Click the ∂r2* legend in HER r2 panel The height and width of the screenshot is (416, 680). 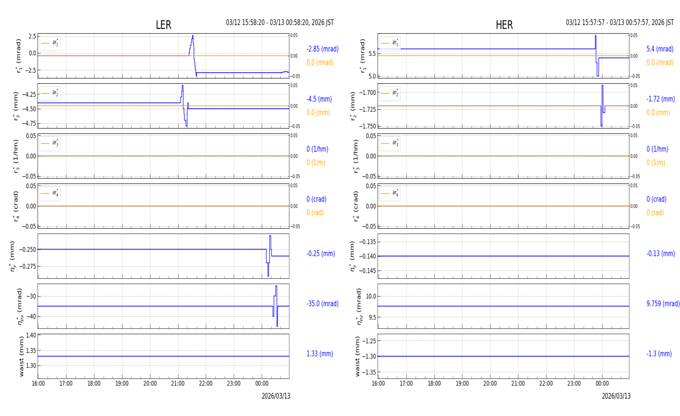pyautogui.click(x=390, y=93)
